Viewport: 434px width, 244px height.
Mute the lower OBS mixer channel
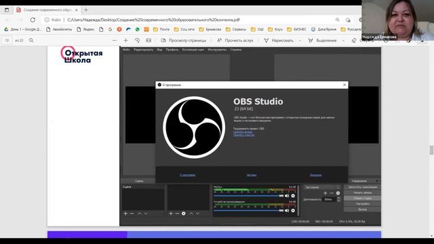(x=287, y=211)
